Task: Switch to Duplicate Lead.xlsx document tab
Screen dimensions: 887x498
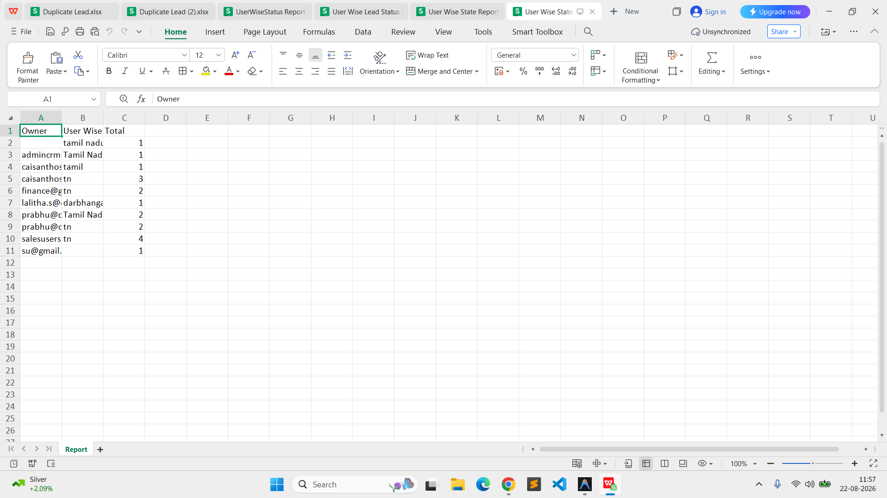Action: (x=72, y=12)
